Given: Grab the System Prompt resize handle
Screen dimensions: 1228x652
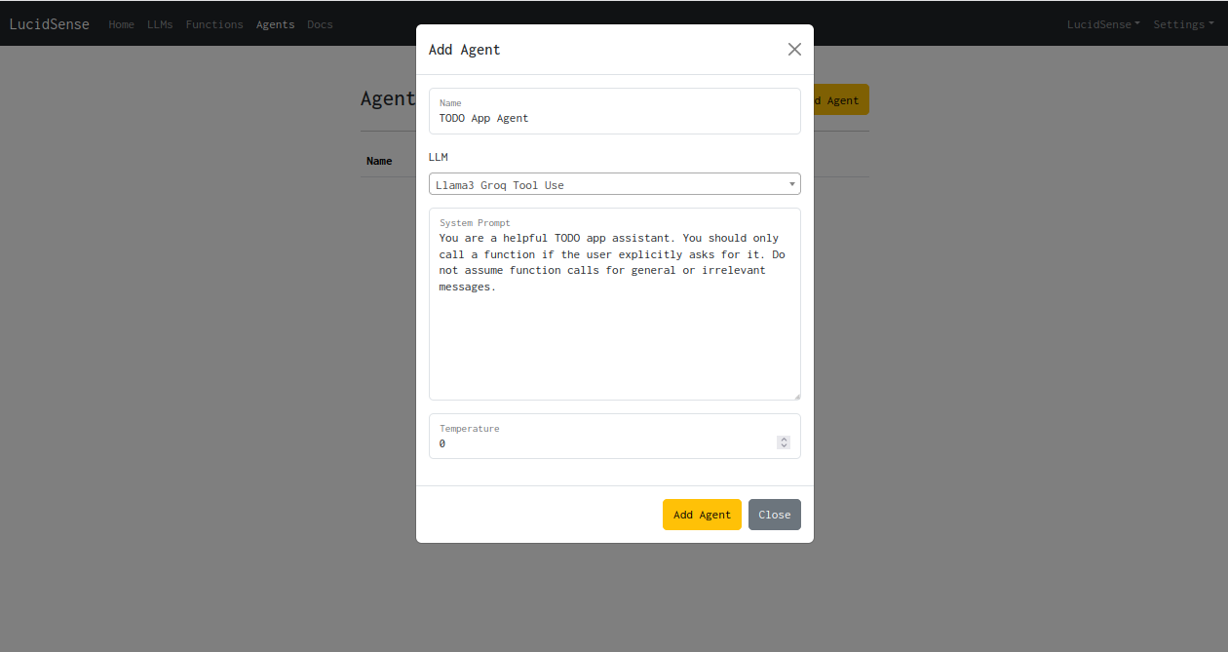Looking at the screenshot, I should point(796,396).
